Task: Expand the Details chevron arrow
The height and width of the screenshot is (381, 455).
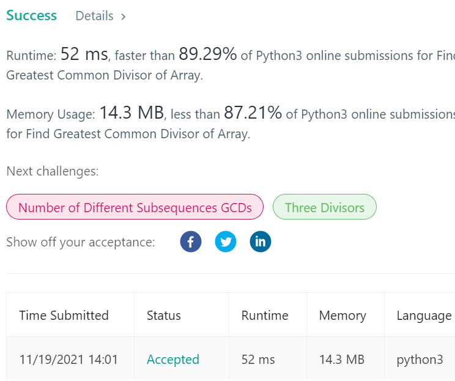Action: click(x=123, y=17)
